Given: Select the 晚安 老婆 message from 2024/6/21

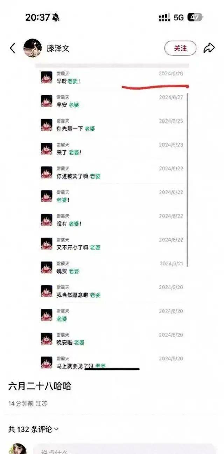Looking at the screenshot, I should tap(112, 268).
